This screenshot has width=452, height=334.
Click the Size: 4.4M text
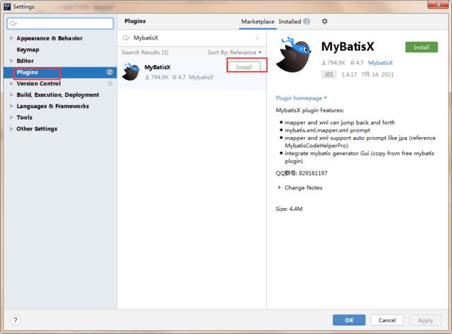pyautogui.click(x=289, y=209)
